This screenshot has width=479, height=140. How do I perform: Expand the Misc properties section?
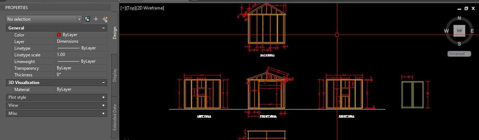click(103, 113)
